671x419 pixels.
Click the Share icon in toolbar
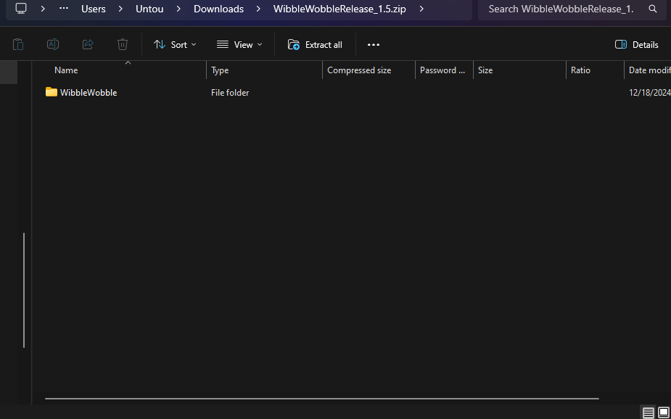coord(88,44)
